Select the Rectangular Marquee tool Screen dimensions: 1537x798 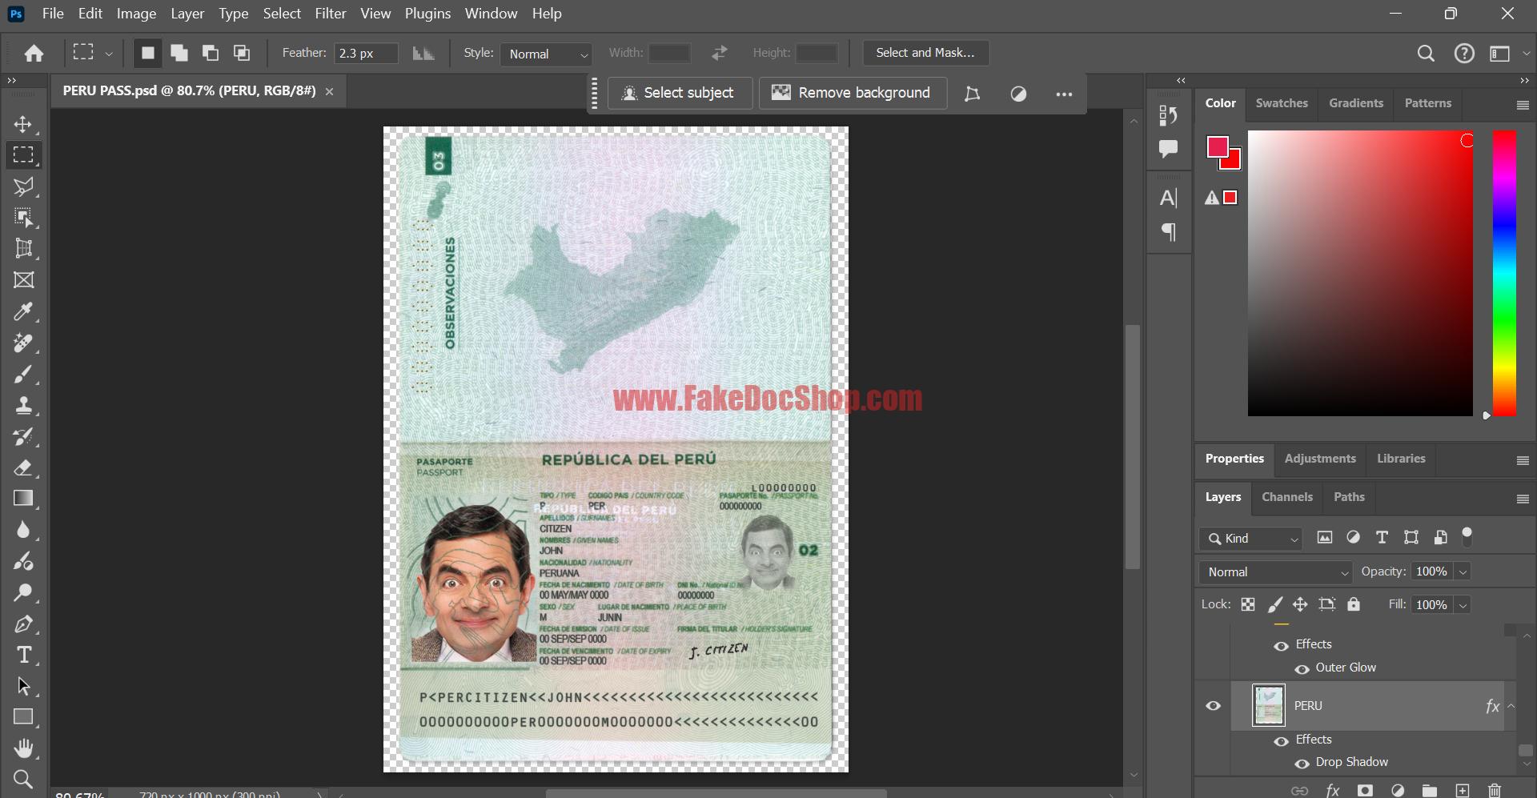pyautogui.click(x=23, y=154)
